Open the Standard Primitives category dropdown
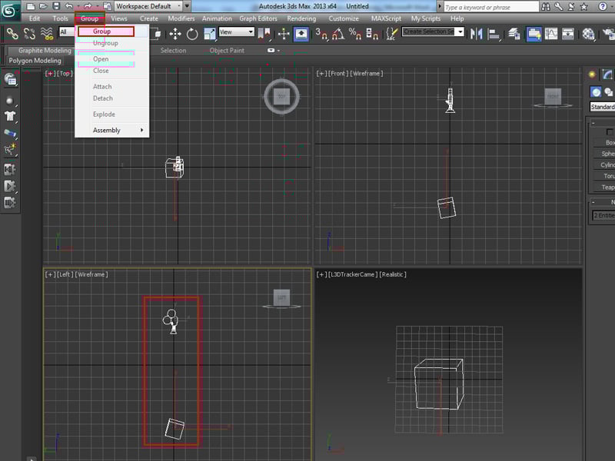The width and height of the screenshot is (615, 461). pyautogui.click(x=602, y=107)
